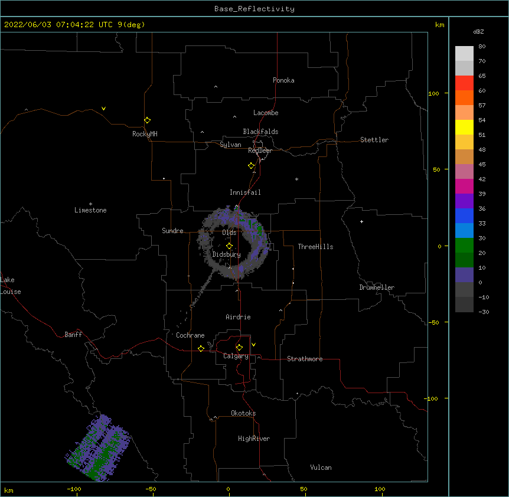This screenshot has height=497, width=509.
Task: Click the Banff label
Action: [x=73, y=335]
